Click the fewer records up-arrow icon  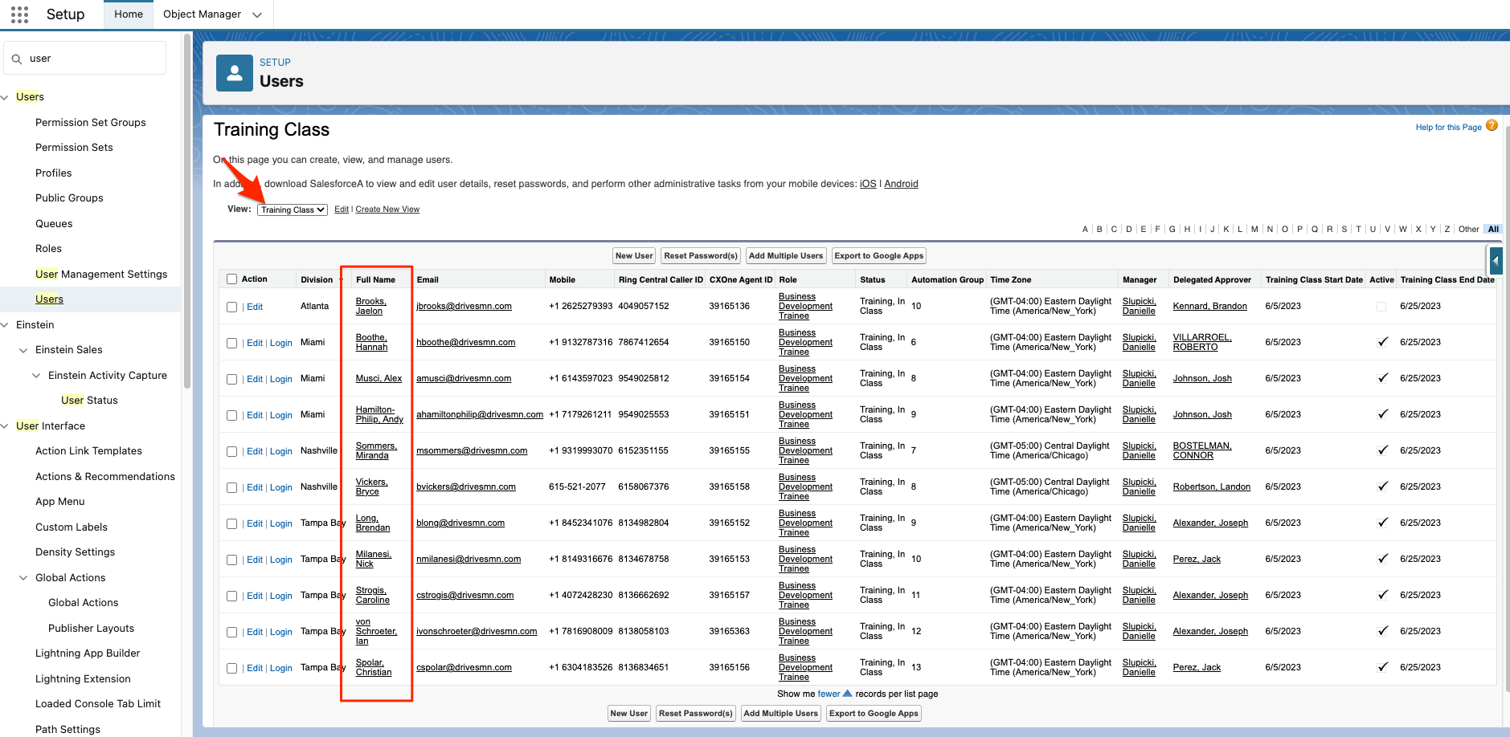coord(847,694)
